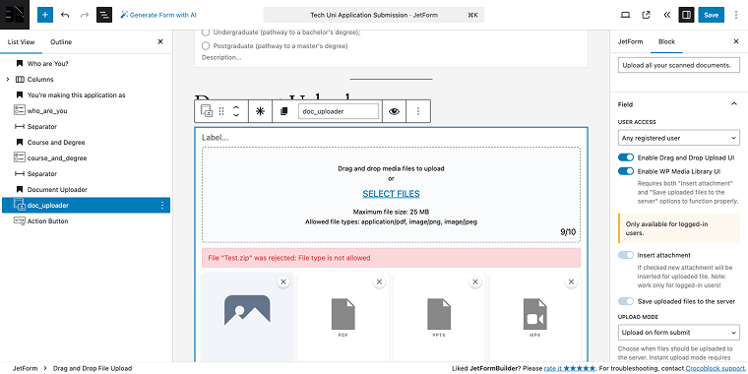Select the MP4 video file card
748x374 pixels.
(x=534, y=317)
